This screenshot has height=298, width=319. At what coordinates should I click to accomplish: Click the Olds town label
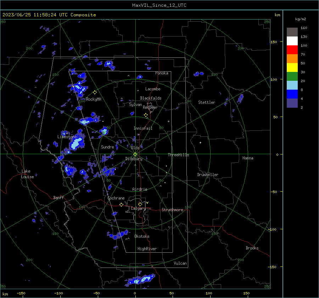tap(135, 148)
